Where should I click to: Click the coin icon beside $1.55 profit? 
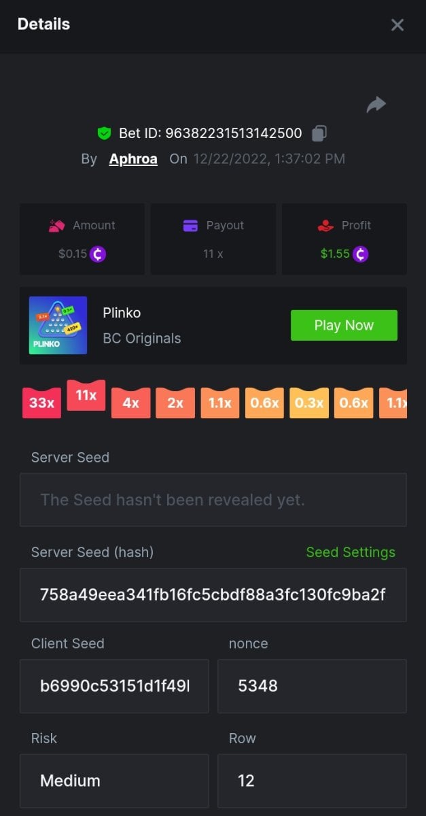point(360,254)
